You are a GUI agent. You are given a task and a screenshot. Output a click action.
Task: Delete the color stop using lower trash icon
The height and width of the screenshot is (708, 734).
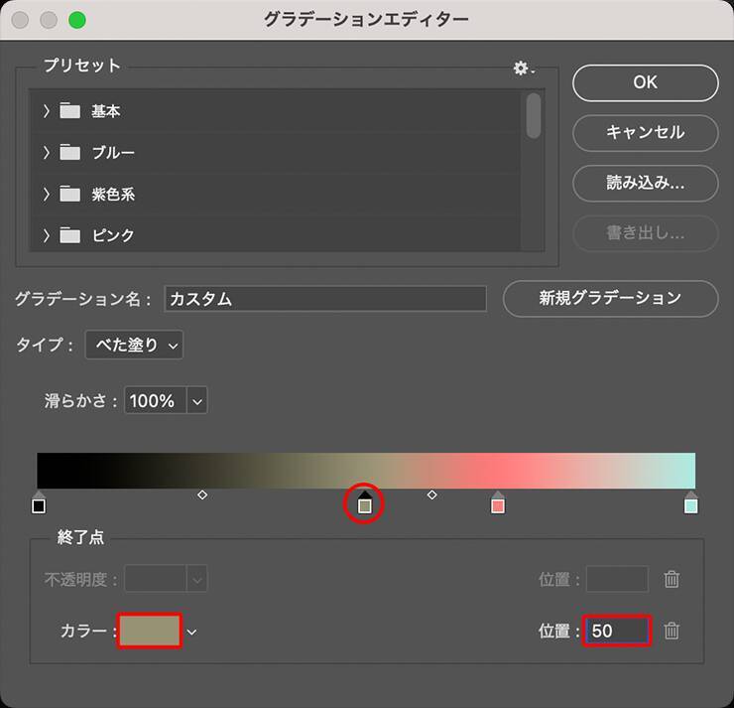(672, 631)
